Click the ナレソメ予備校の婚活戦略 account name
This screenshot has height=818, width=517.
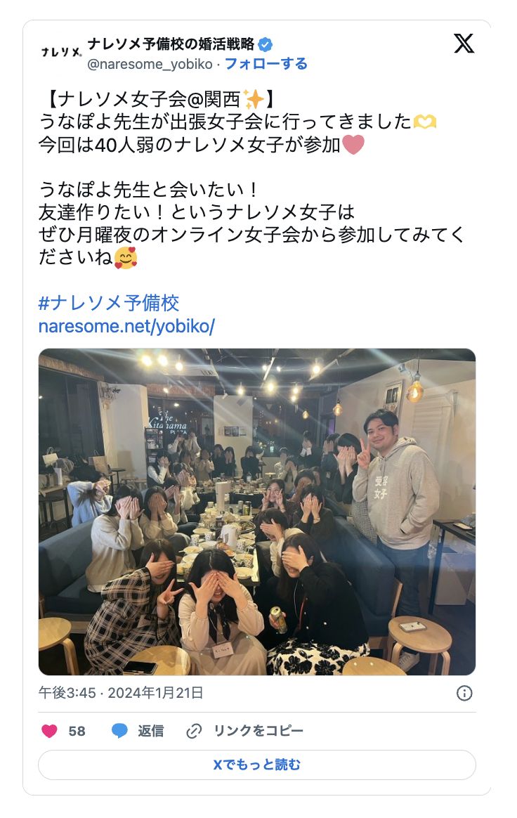tap(171, 44)
